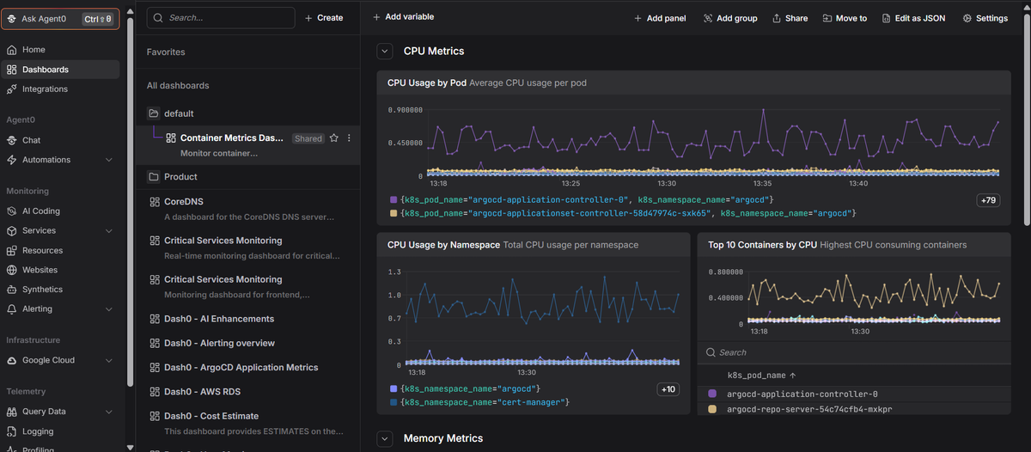
Task: Click the Home house icon
Action: [12, 50]
